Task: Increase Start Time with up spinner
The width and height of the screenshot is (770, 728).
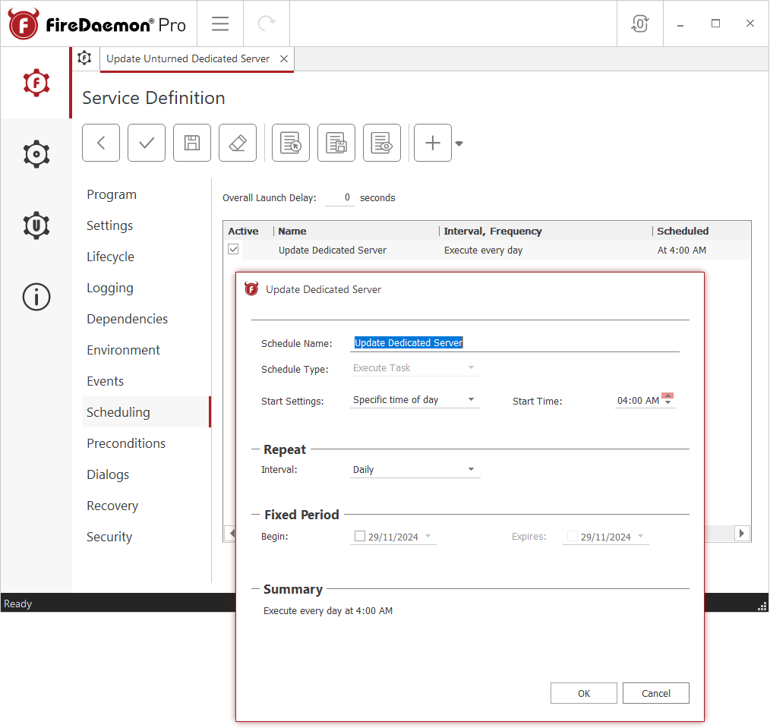Action: (667, 396)
